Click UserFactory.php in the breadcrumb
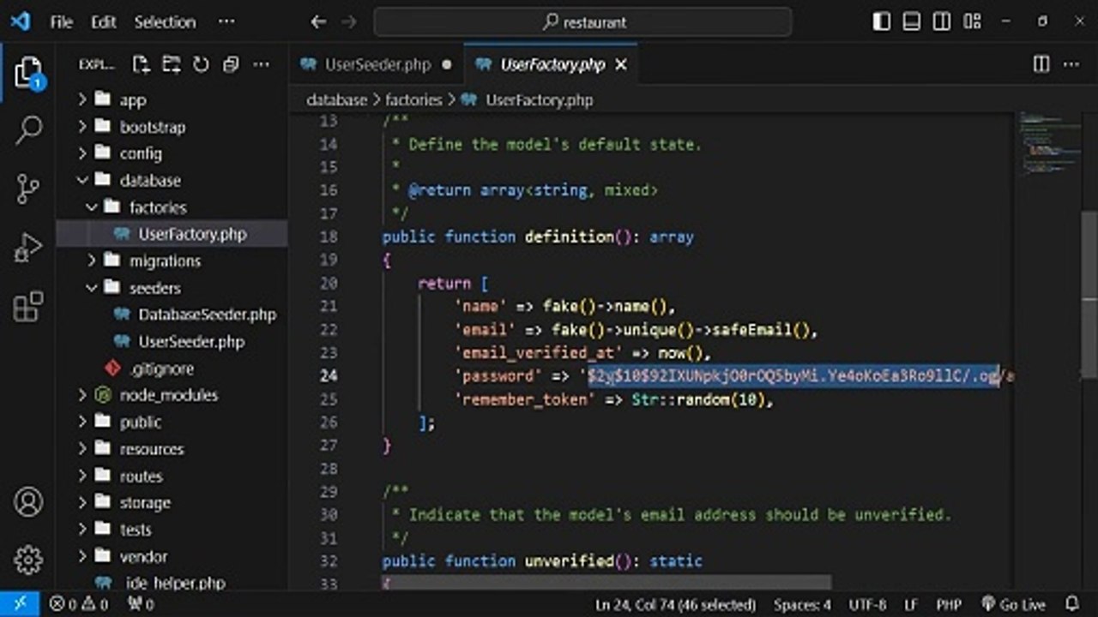Screen dimensions: 1098x617 tap(539, 100)
